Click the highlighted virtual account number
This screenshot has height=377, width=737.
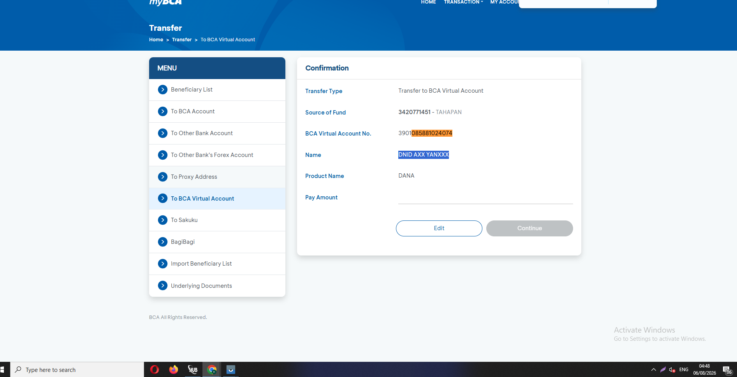pyautogui.click(x=432, y=133)
